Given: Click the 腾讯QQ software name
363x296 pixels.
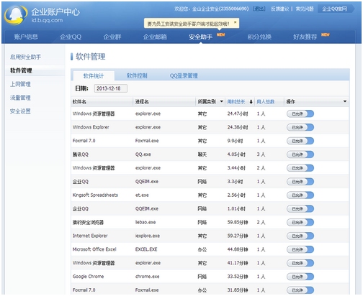Looking at the screenshot, I should [81, 154].
